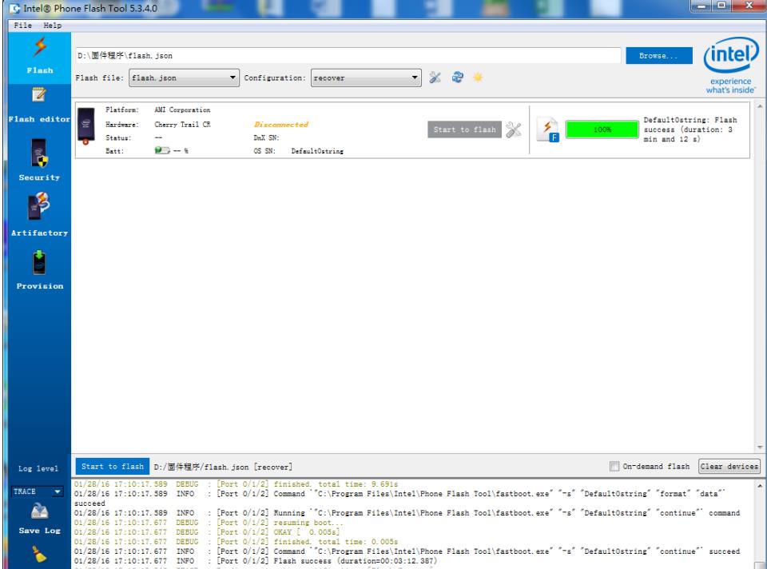Click the battery indicator icon
The image size is (767, 569).
pyautogui.click(x=162, y=151)
